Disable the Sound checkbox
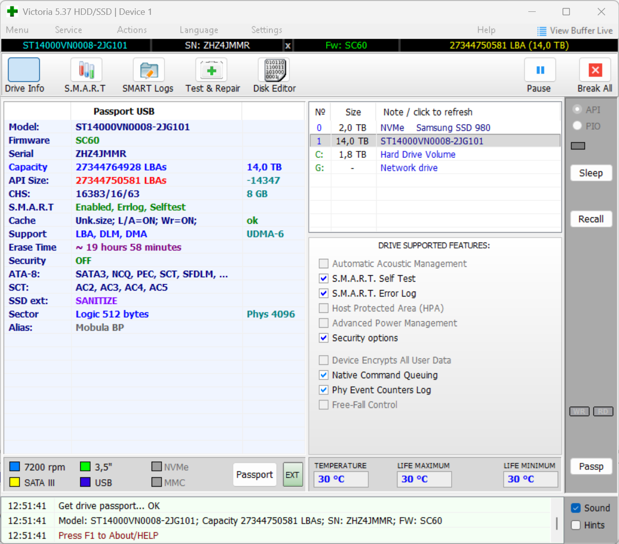The height and width of the screenshot is (544, 619). pos(576,508)
